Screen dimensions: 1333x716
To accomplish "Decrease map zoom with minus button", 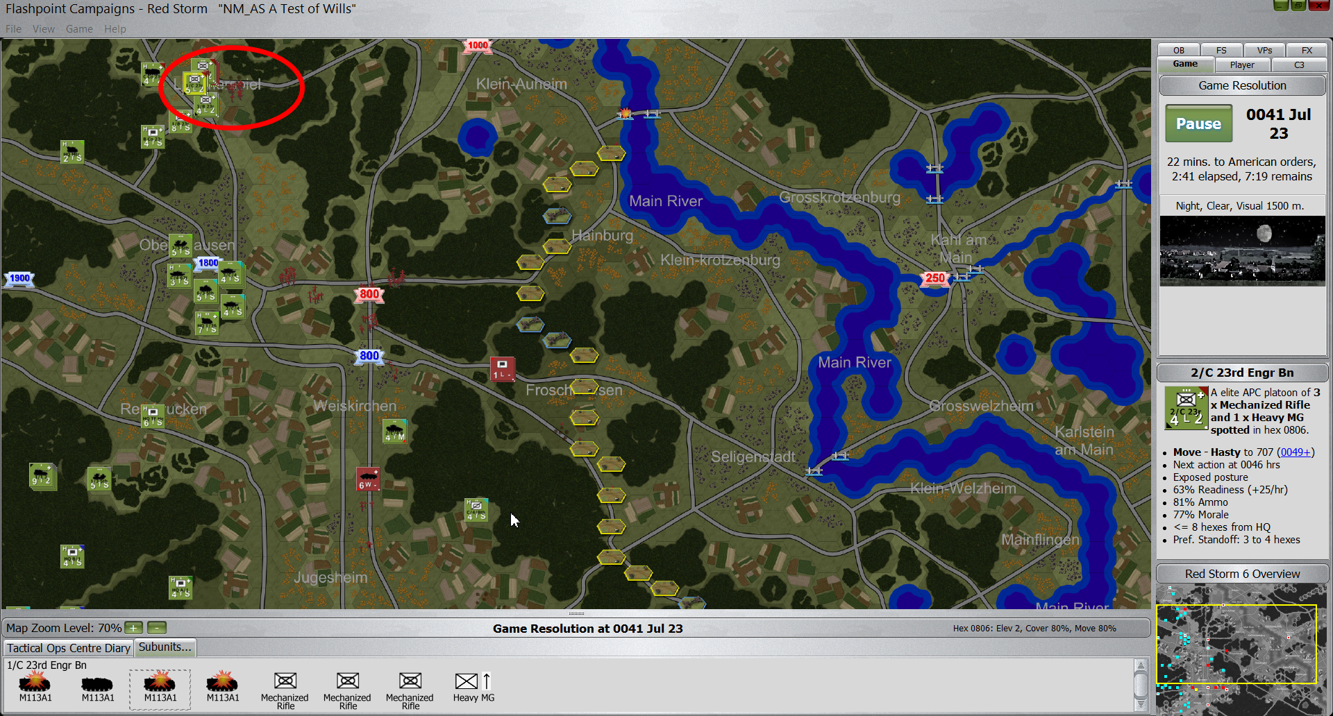I will point(158,628).
